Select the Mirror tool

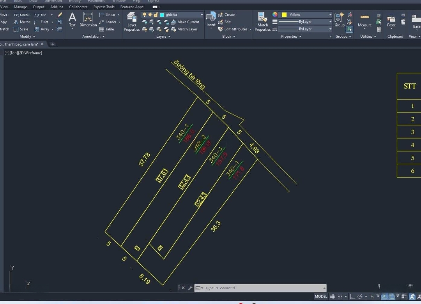(22, 22)
